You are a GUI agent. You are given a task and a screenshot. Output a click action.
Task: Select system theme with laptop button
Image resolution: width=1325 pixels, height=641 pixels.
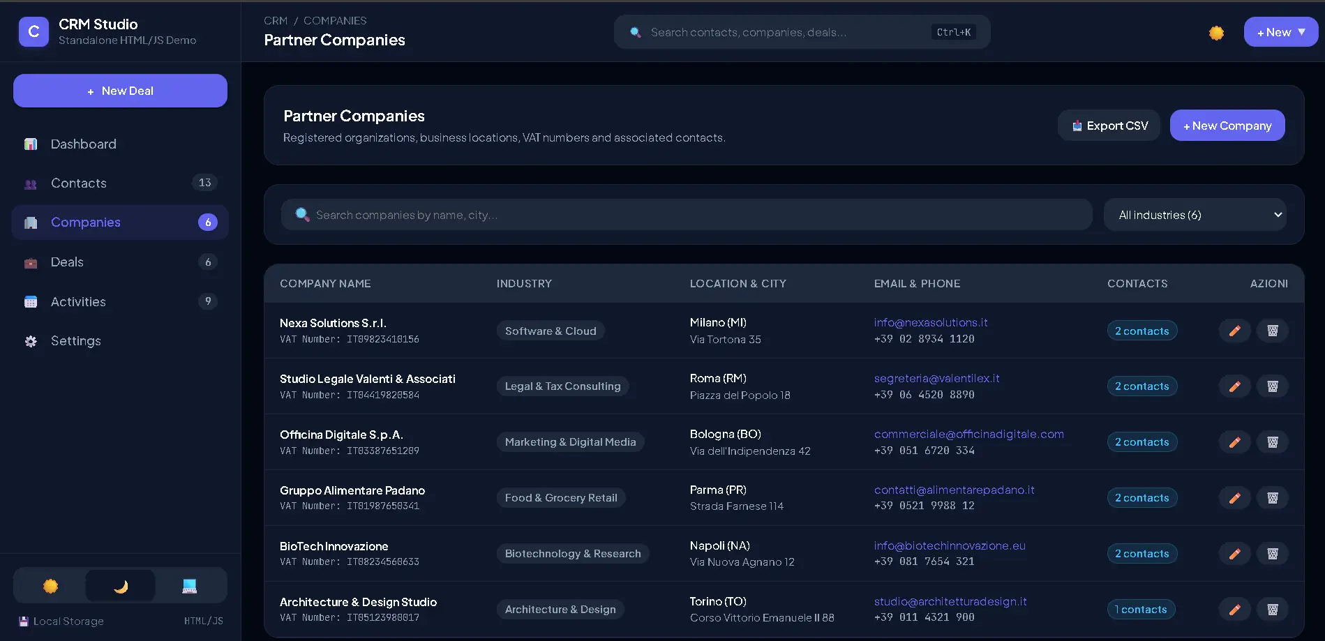(x=190, y=586)
